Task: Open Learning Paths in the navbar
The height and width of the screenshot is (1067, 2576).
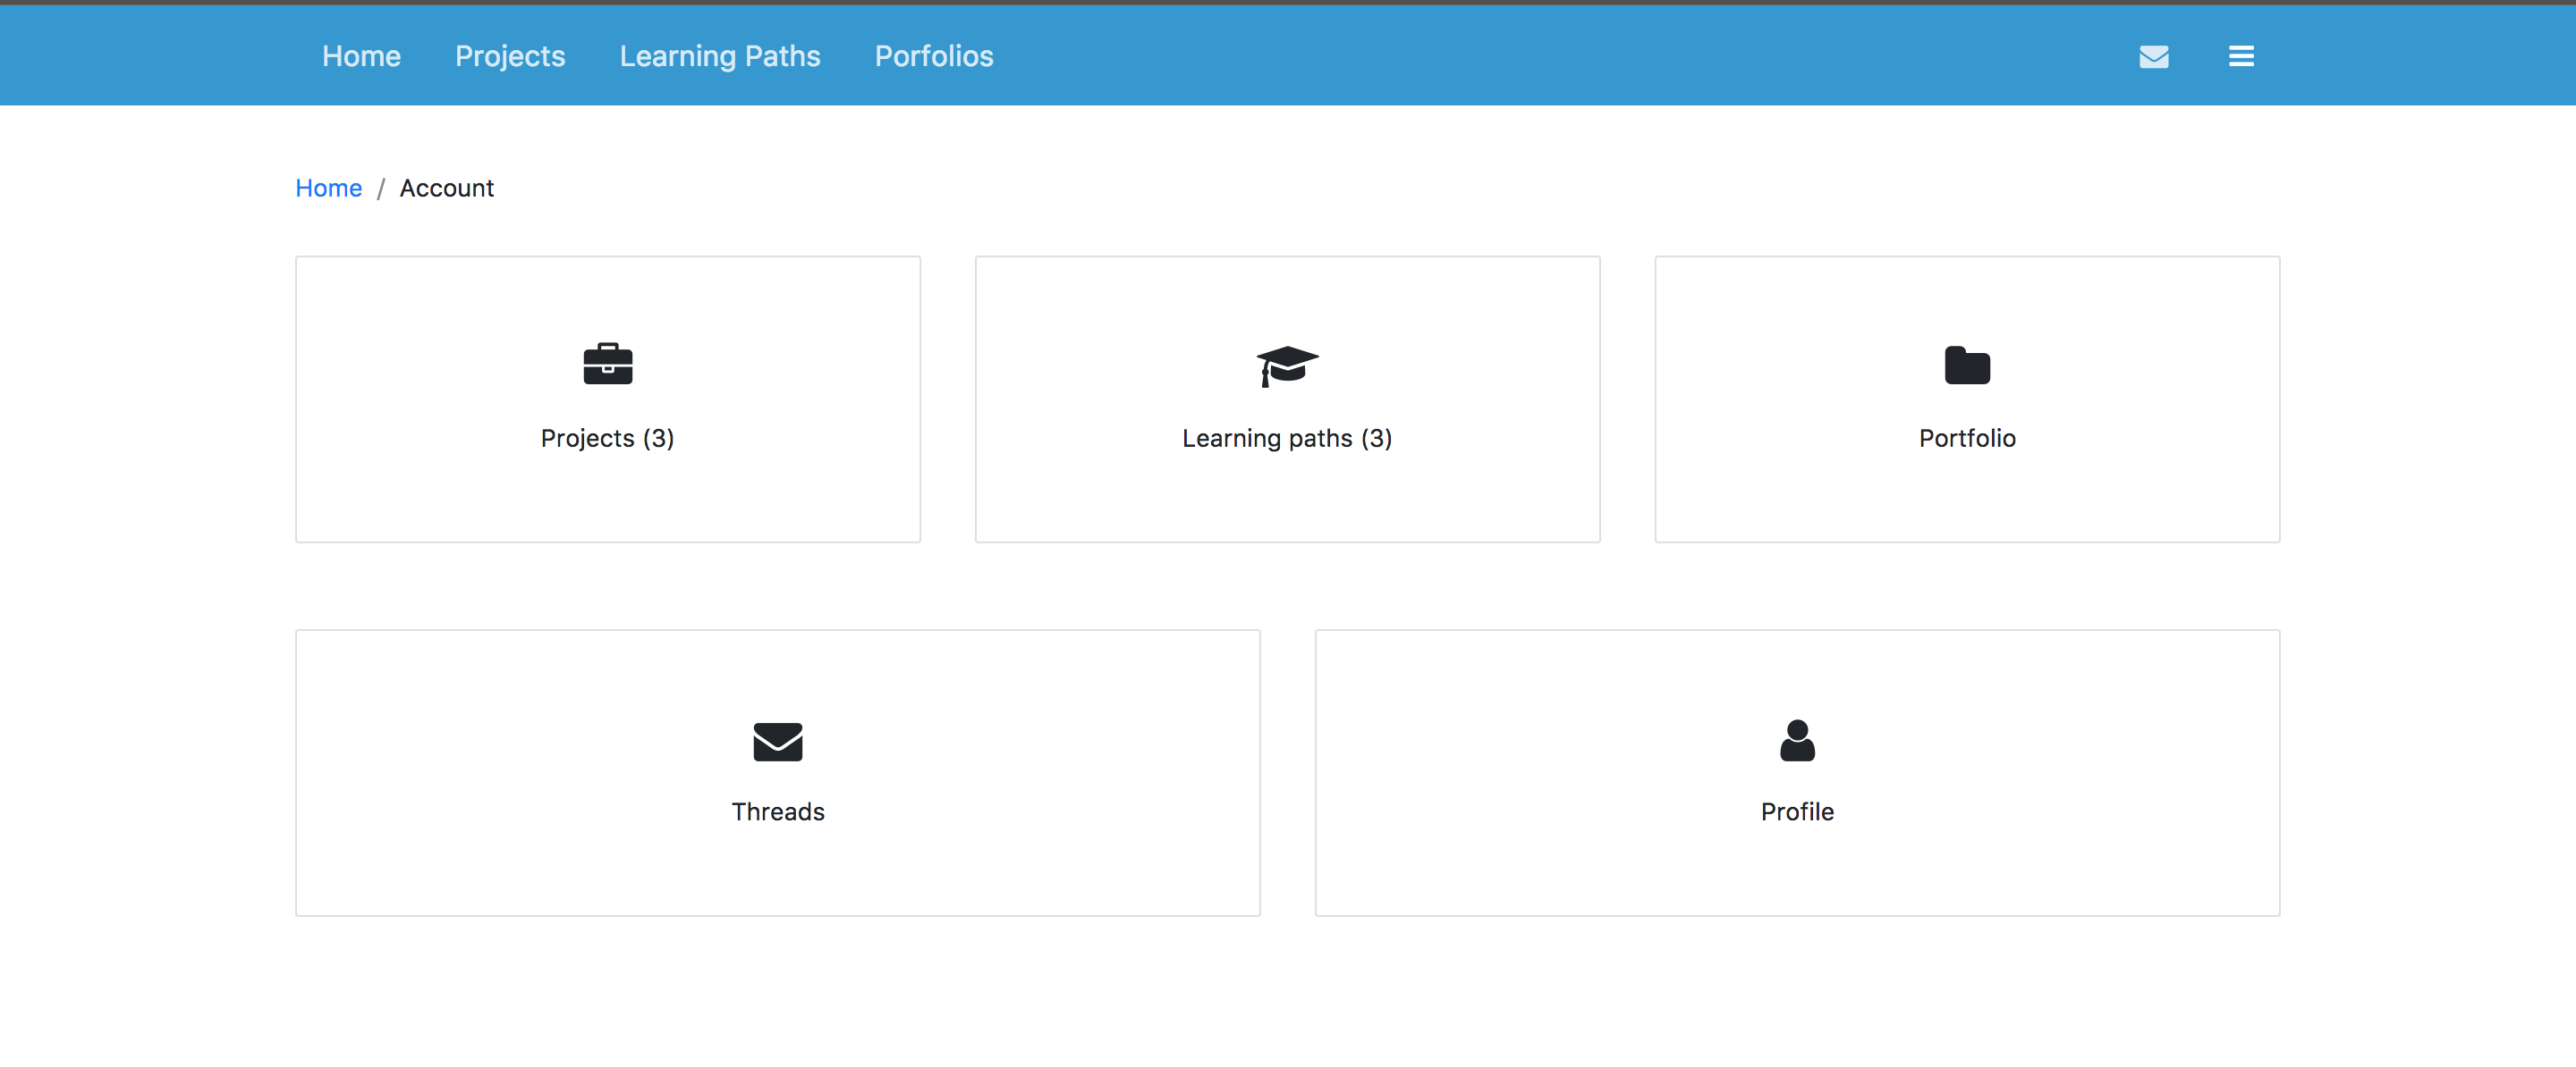Action: [719, 57]
